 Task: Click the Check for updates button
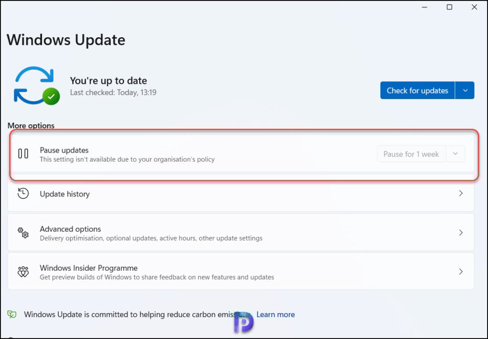(x=417, y=91)
